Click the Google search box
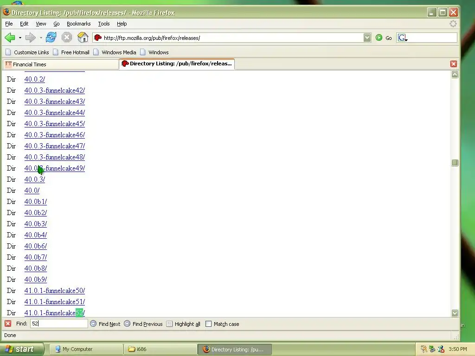 click(x=432, y=38)
